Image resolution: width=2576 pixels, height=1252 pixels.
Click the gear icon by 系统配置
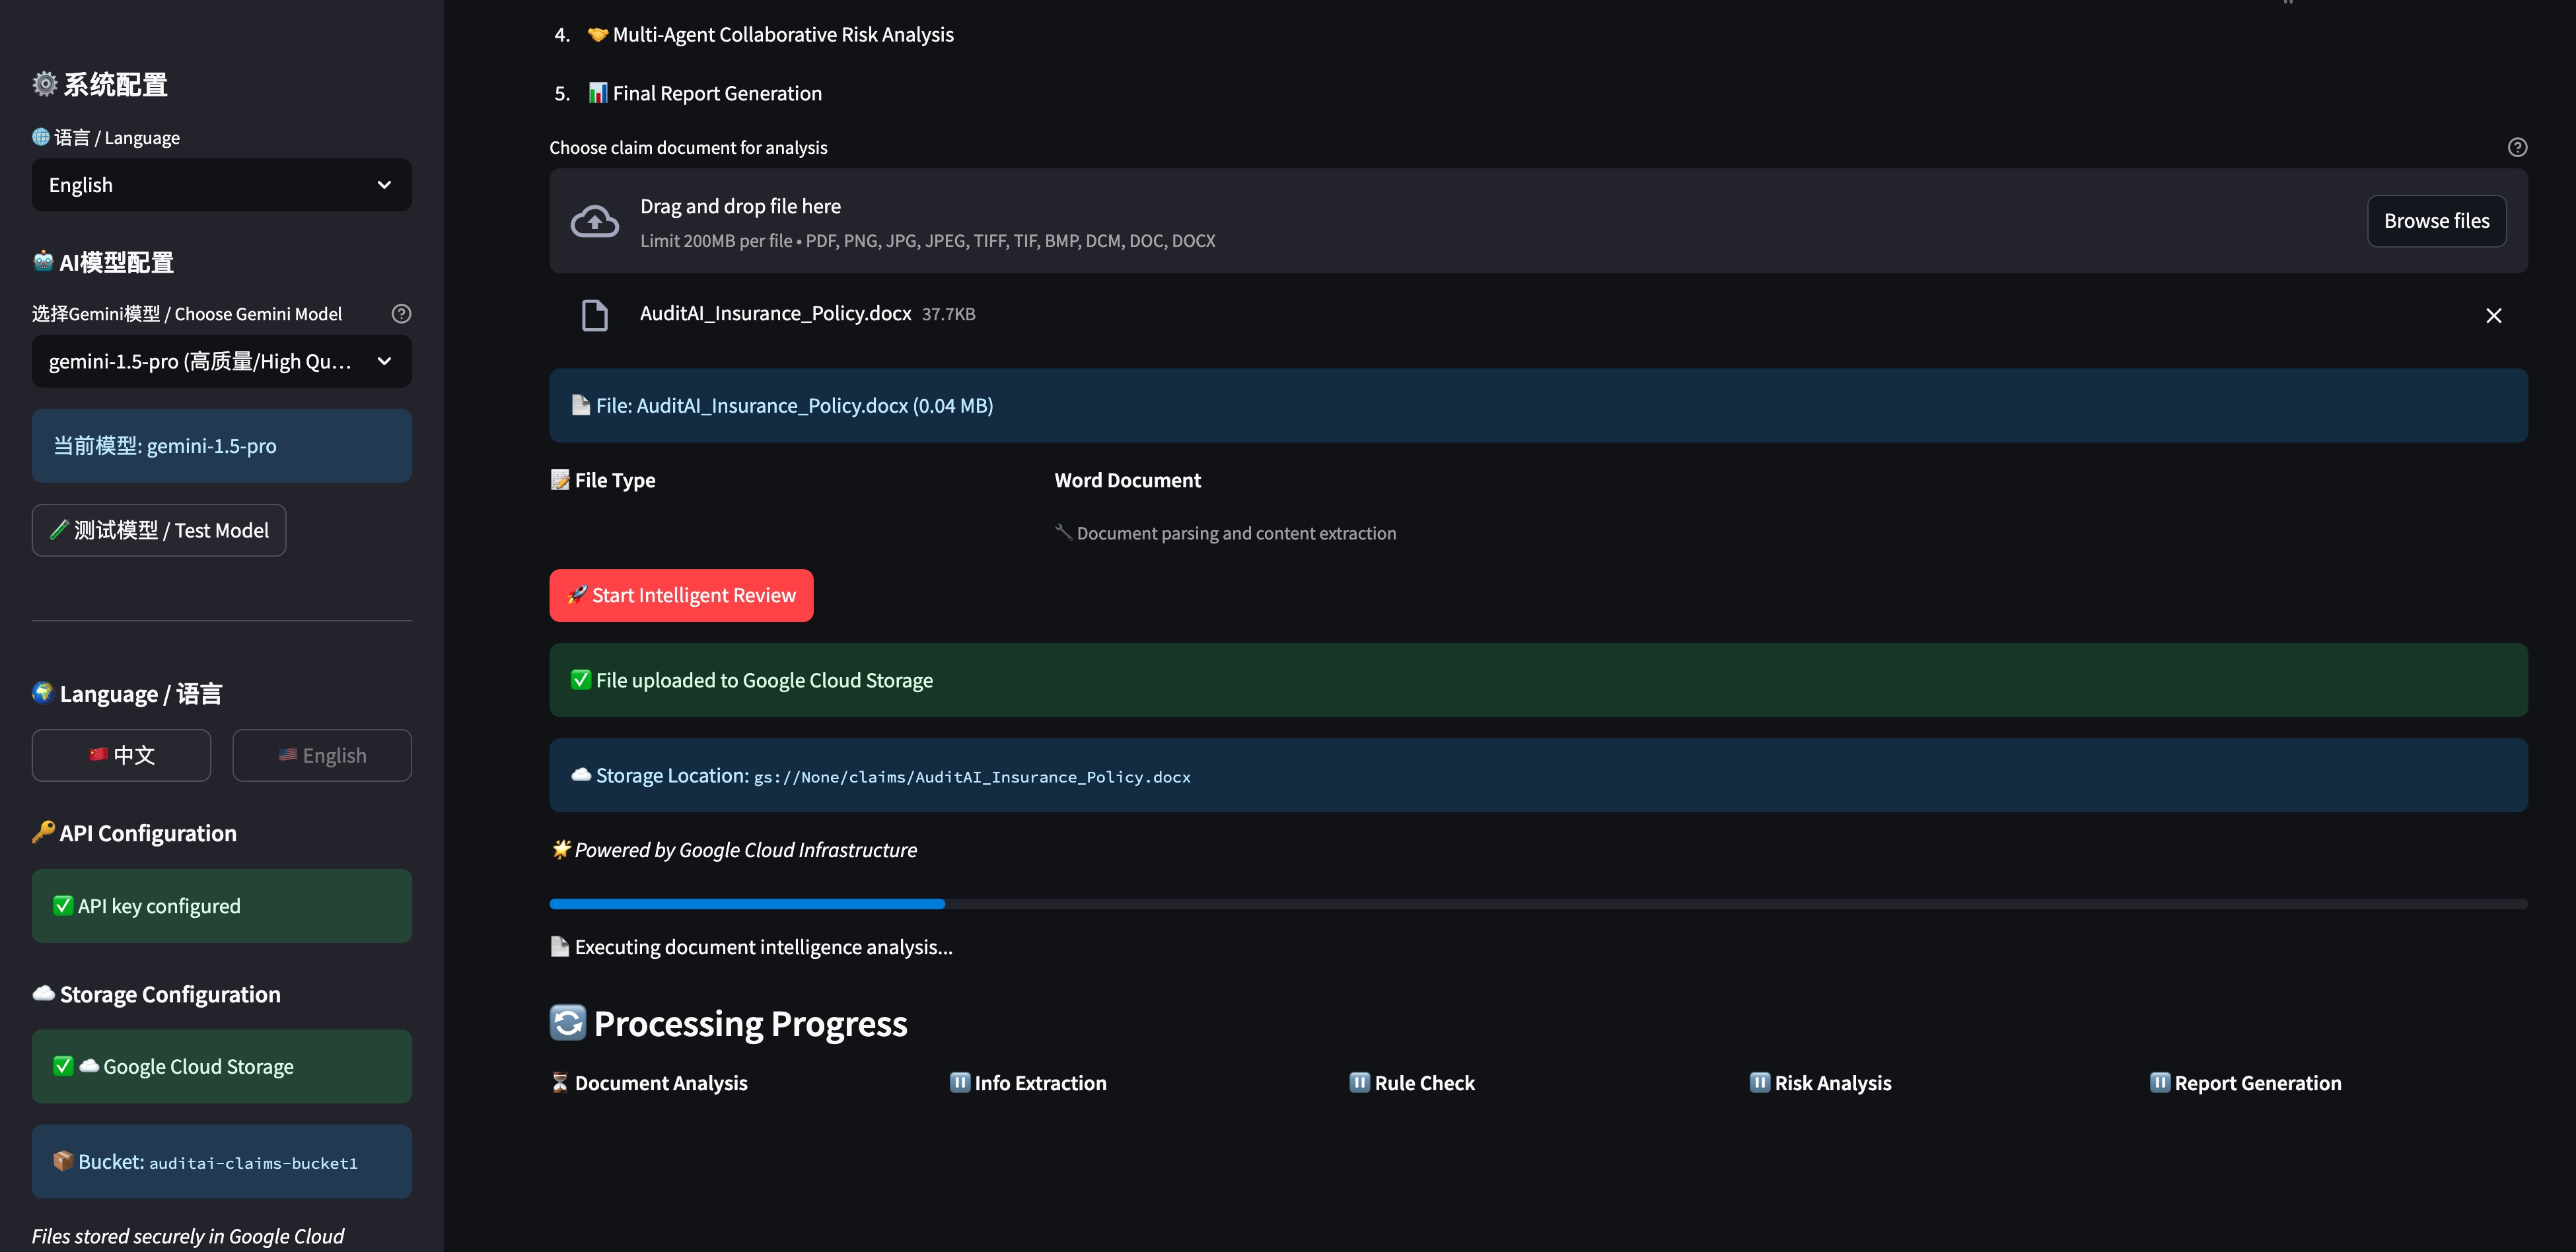coord(45,84)
